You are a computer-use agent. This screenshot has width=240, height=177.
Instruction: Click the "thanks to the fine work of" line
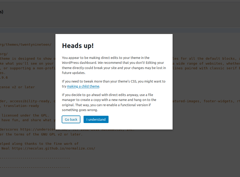point(39,144)
